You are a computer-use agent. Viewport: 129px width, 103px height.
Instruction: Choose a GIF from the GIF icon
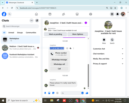[x=57, y=93]
